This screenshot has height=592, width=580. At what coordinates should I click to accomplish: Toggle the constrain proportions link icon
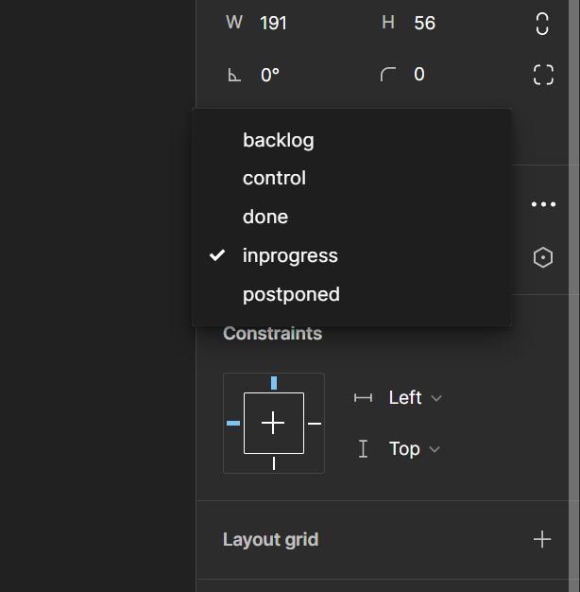tap(542, 24)
